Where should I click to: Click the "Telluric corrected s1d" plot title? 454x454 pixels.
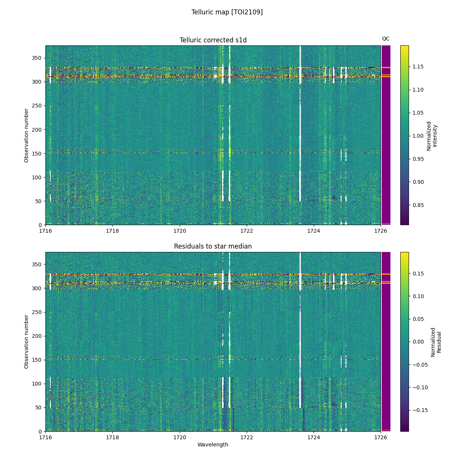tap(213, 40)
